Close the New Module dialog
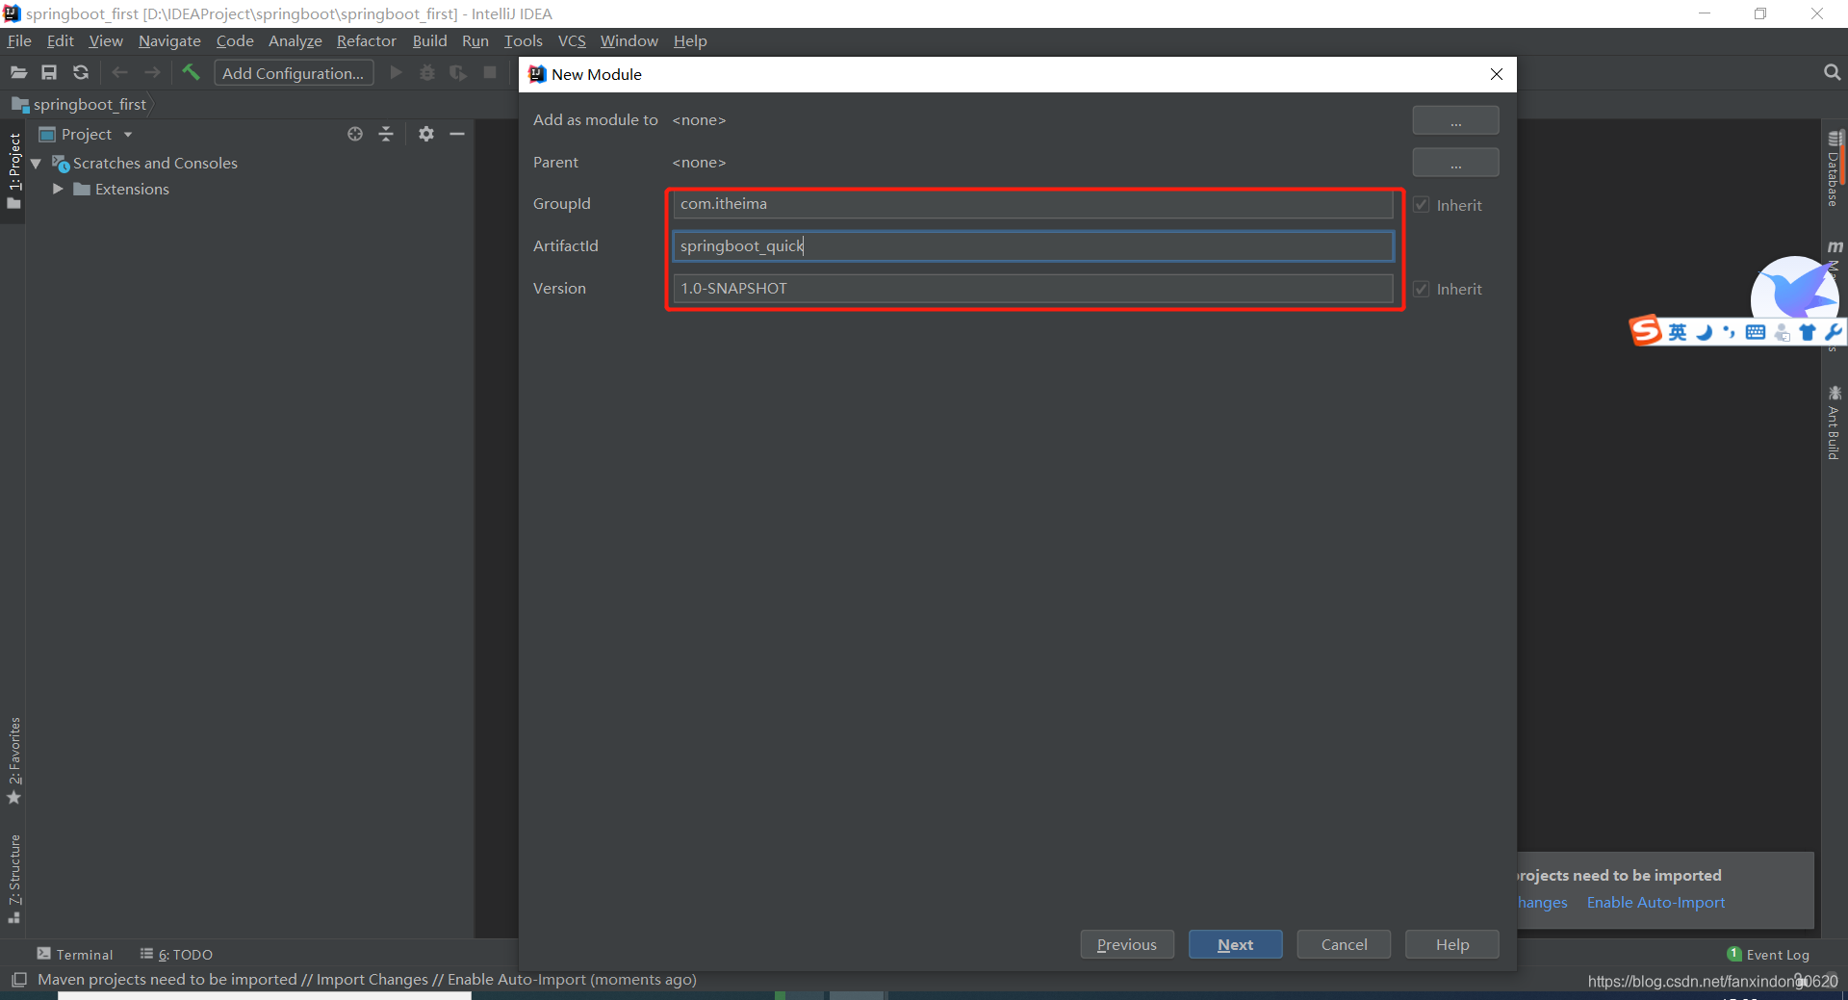This screenshot has height=1000, width=1848. (x=1496, y=74)
